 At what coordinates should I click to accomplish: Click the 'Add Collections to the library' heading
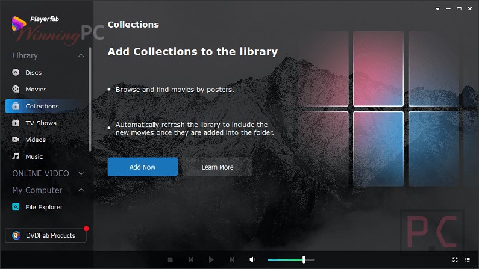coord(193,51)
